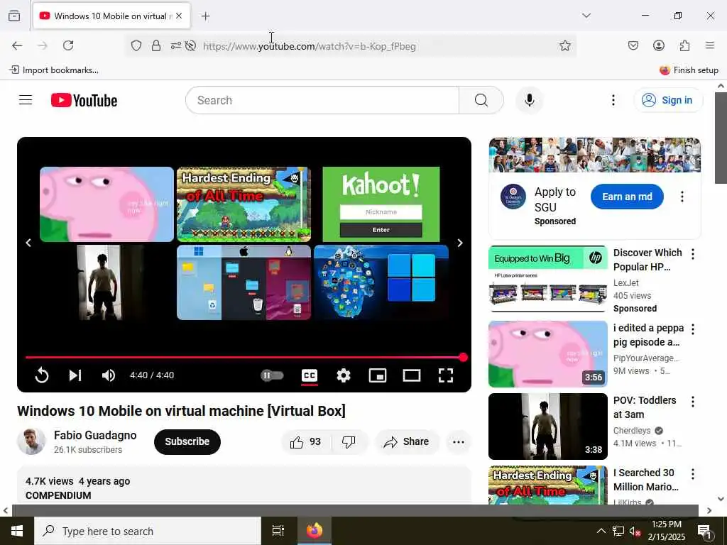Open menu for Discover Which Popular HP video
The image size is (727, 545).
[x=693, y=254]
